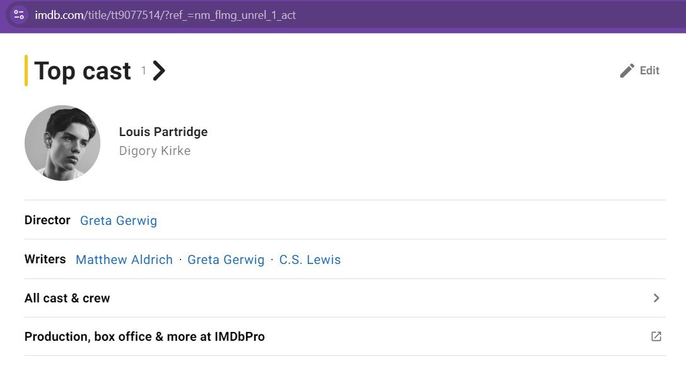
Task: Open the All cast & crew link
Action: click(68, 299)
